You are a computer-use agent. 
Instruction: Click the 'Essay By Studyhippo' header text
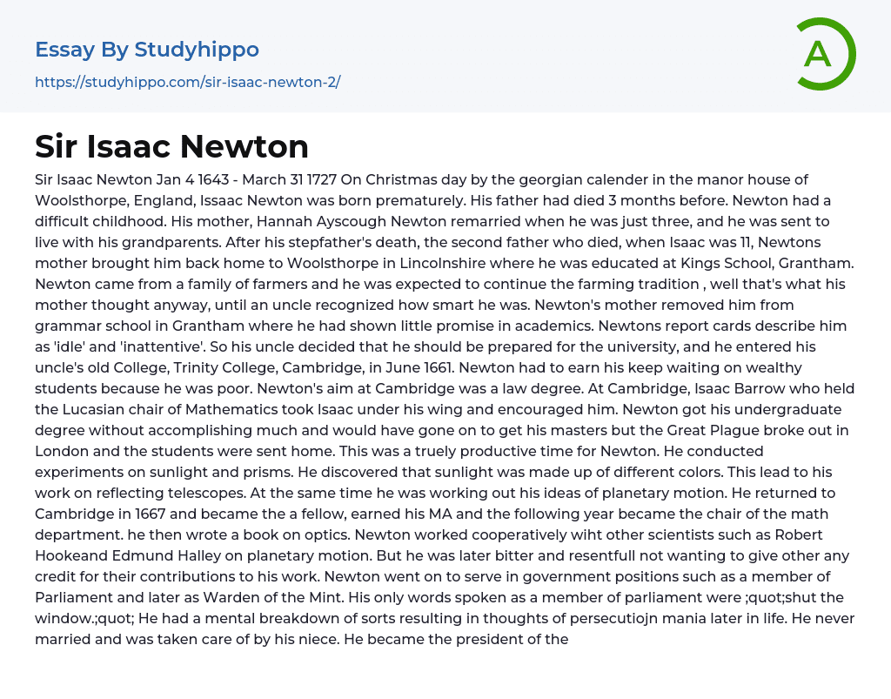click(147, 50)
